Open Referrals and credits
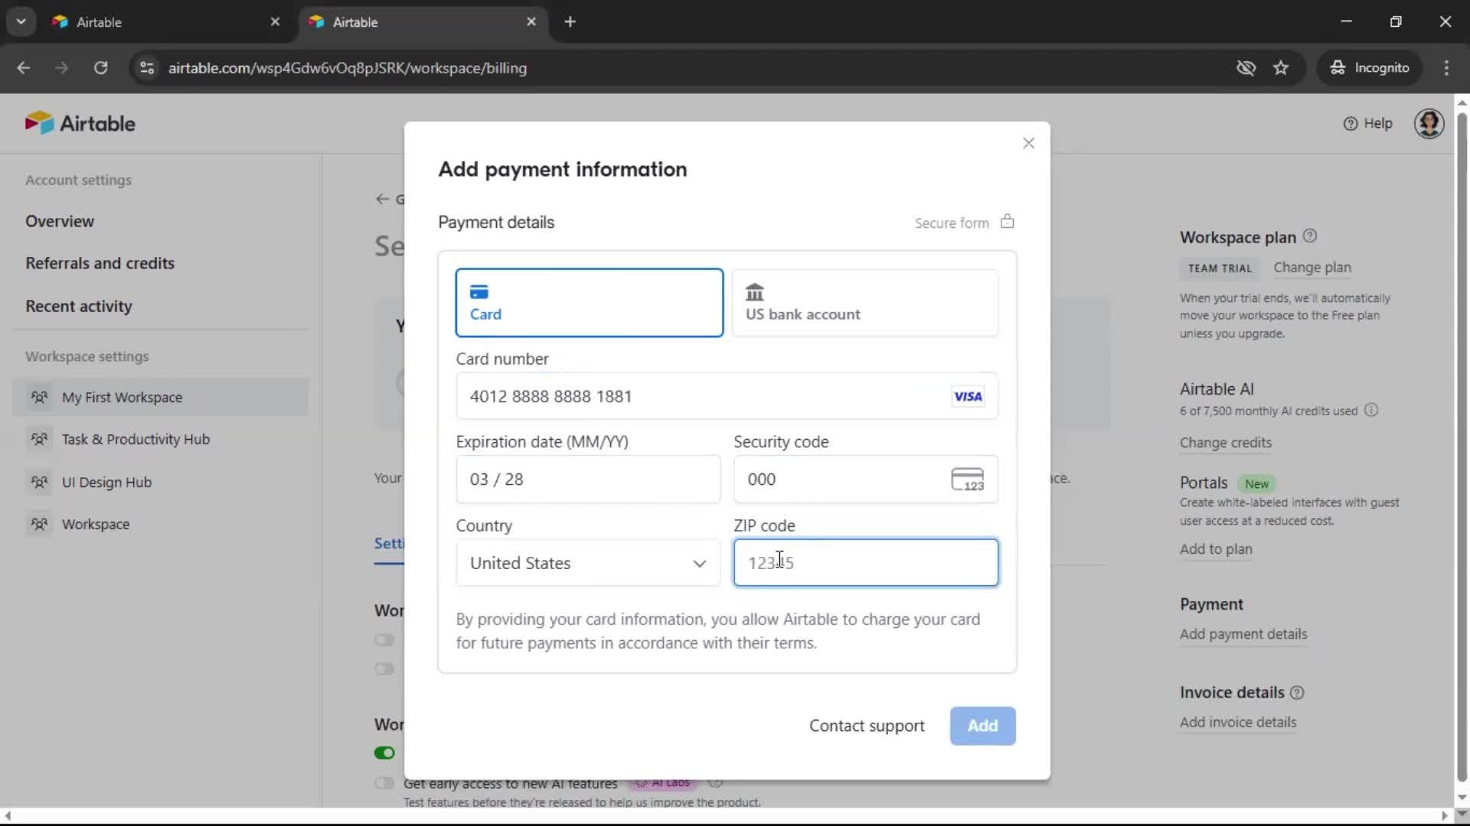1470x826 pixels. pos(100,263)
